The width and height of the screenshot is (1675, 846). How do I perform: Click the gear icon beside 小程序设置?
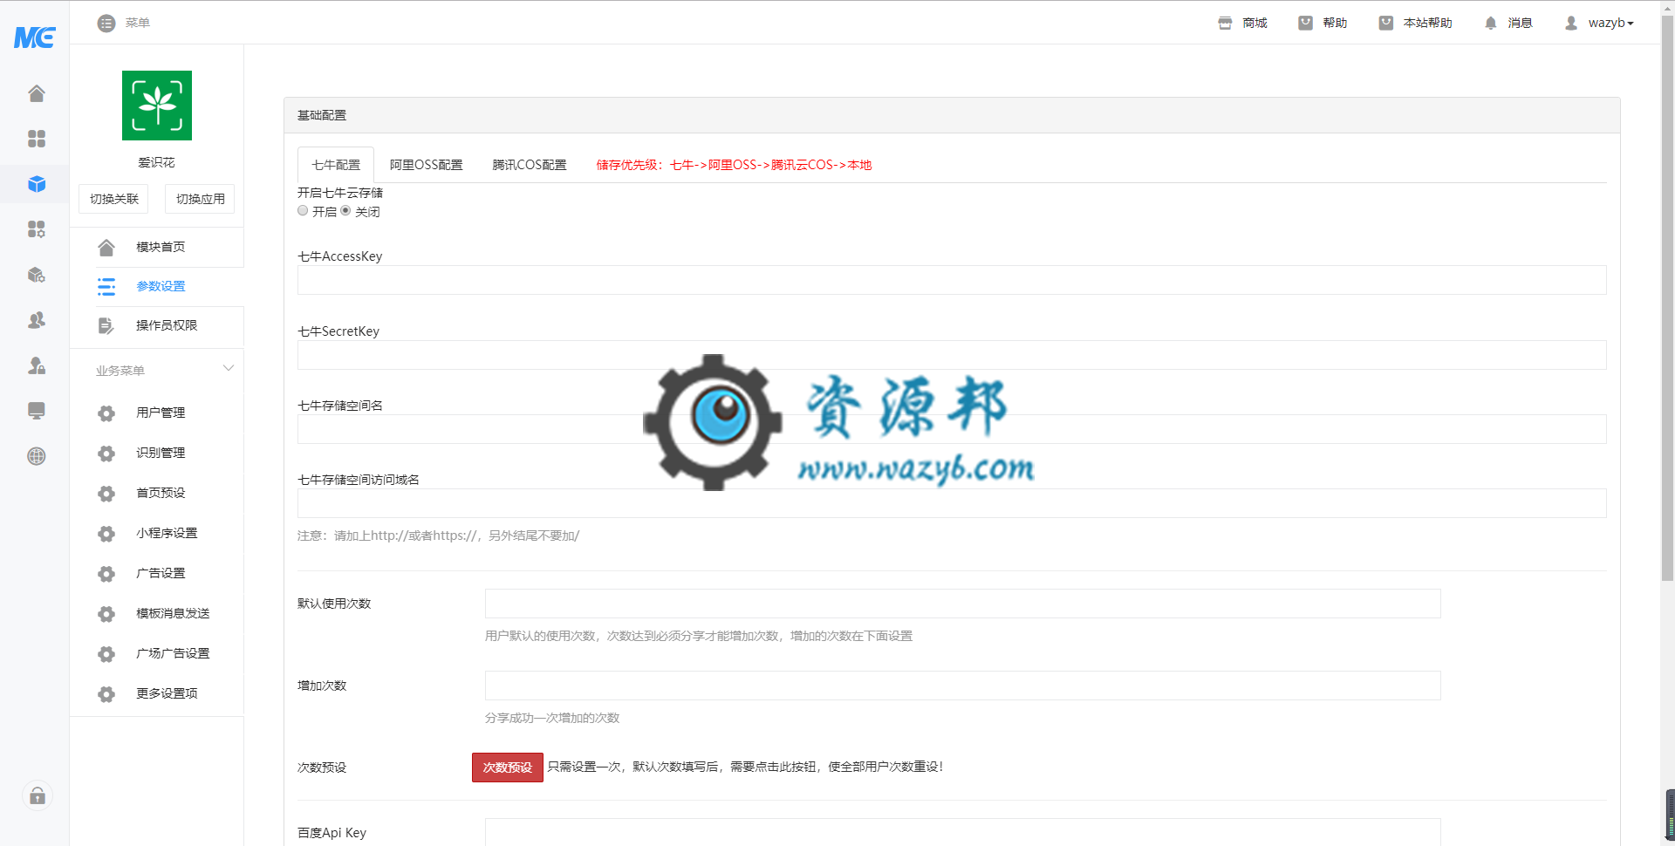click(x=106, y=534)
